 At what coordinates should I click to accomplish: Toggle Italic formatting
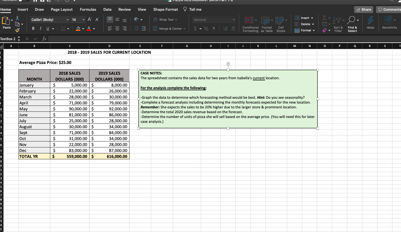pyautogui.click(x=40, y=28)
